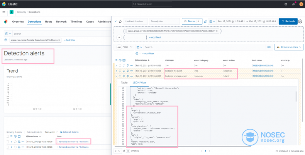Select round toggle on second alert row
This screenshot has width=305, height=155.
15,147
